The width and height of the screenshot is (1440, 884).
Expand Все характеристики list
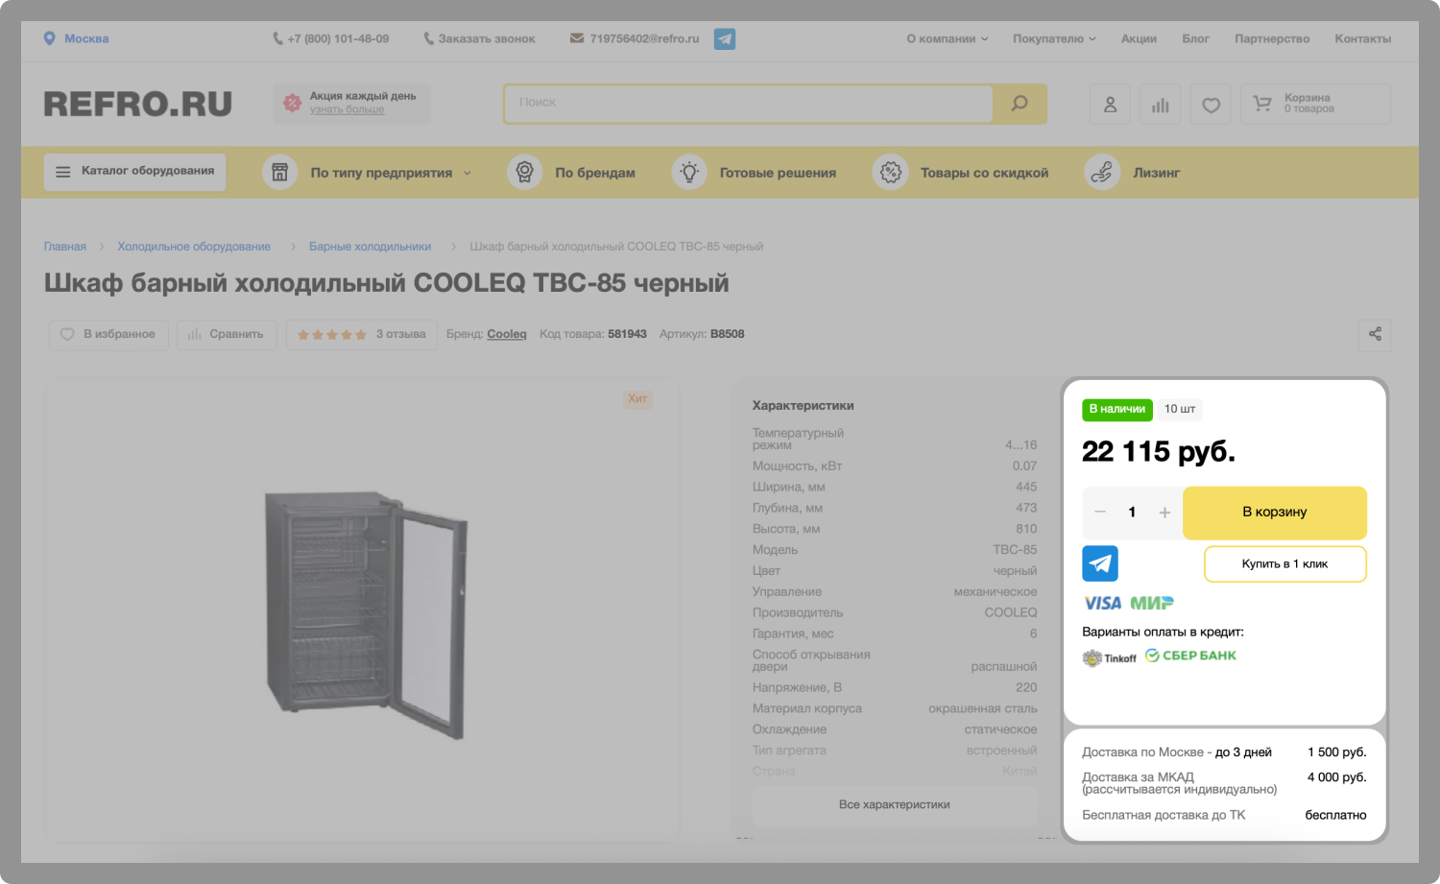click(895, 804)
